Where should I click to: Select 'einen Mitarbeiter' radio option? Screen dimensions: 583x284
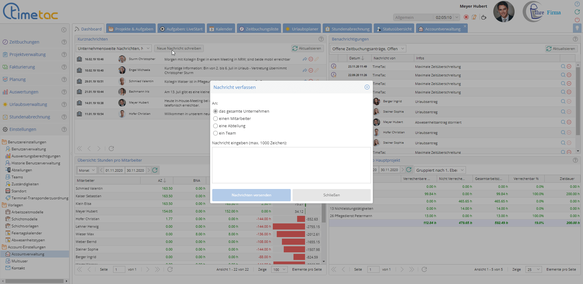[216, 119]
